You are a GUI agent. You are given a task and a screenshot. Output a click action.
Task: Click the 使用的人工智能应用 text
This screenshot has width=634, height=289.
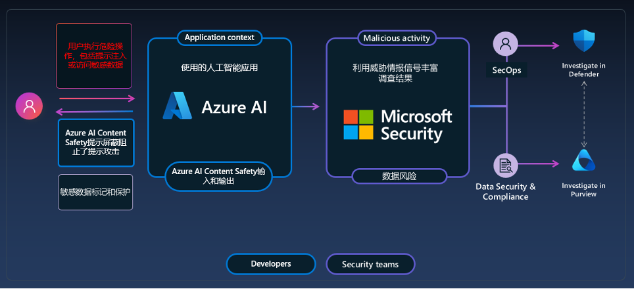point(219,68)
